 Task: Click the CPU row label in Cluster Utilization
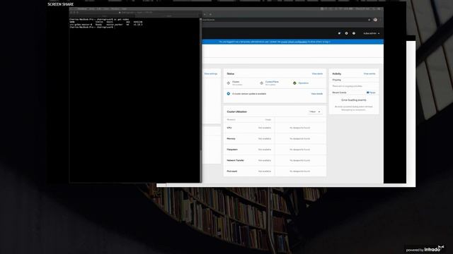[x=229, y=128]
